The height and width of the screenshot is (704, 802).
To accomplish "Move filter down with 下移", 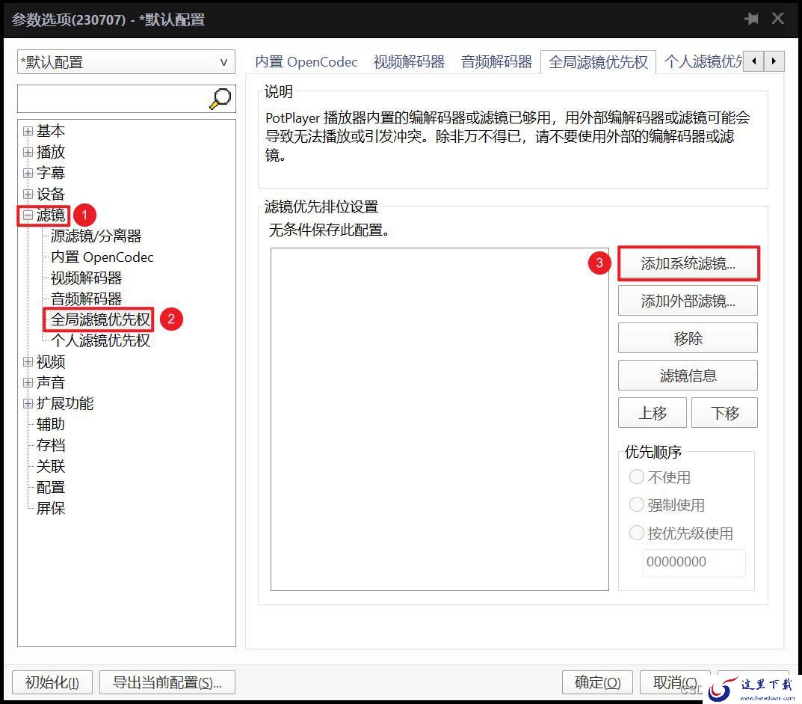I will pos(725,413).
